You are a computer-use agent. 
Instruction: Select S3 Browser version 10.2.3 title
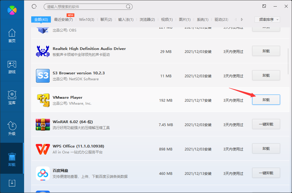(x=79, y=73)
